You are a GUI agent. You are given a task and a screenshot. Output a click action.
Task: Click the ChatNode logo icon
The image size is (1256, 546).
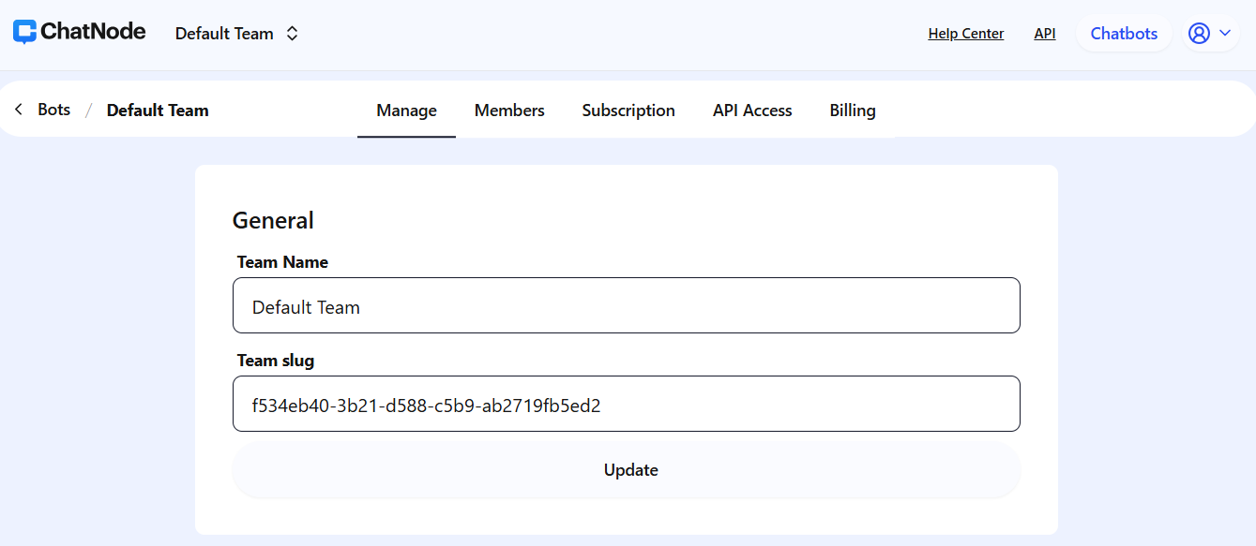tap(24, 32)
